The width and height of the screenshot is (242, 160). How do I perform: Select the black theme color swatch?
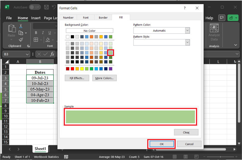click(x=72, y=37)
